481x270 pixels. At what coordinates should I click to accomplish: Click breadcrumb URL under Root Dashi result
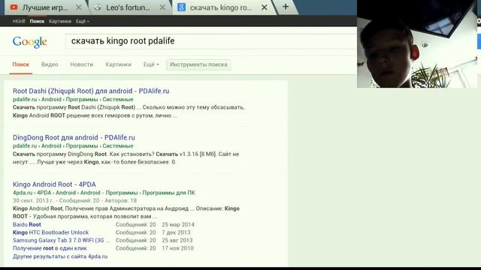(73, 99)
